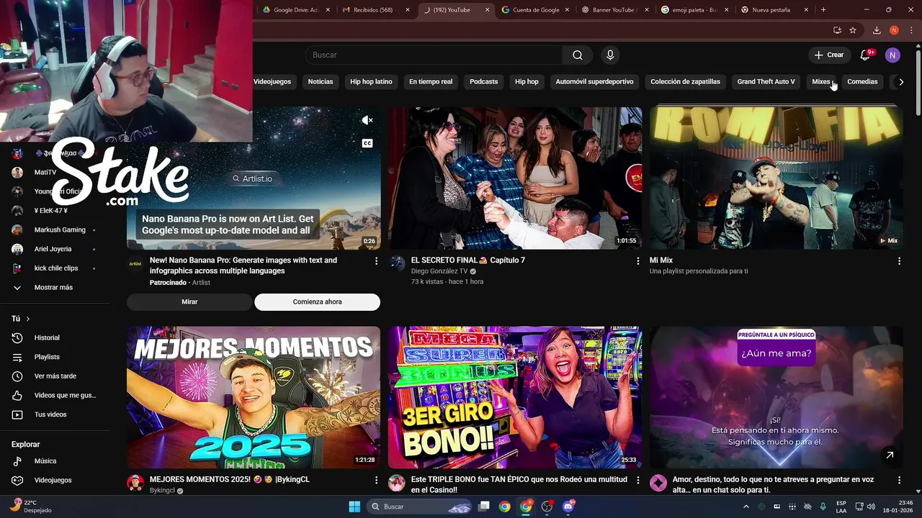Select the Comedias filter chip

[862, 82]
